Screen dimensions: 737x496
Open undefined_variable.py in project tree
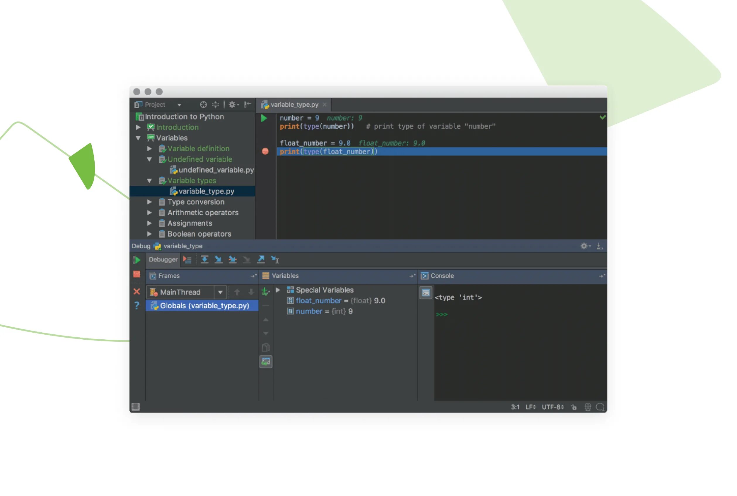[x=216, y=170]
